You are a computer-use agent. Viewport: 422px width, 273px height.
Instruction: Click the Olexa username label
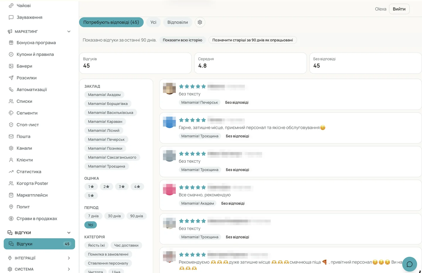point(381,9)
